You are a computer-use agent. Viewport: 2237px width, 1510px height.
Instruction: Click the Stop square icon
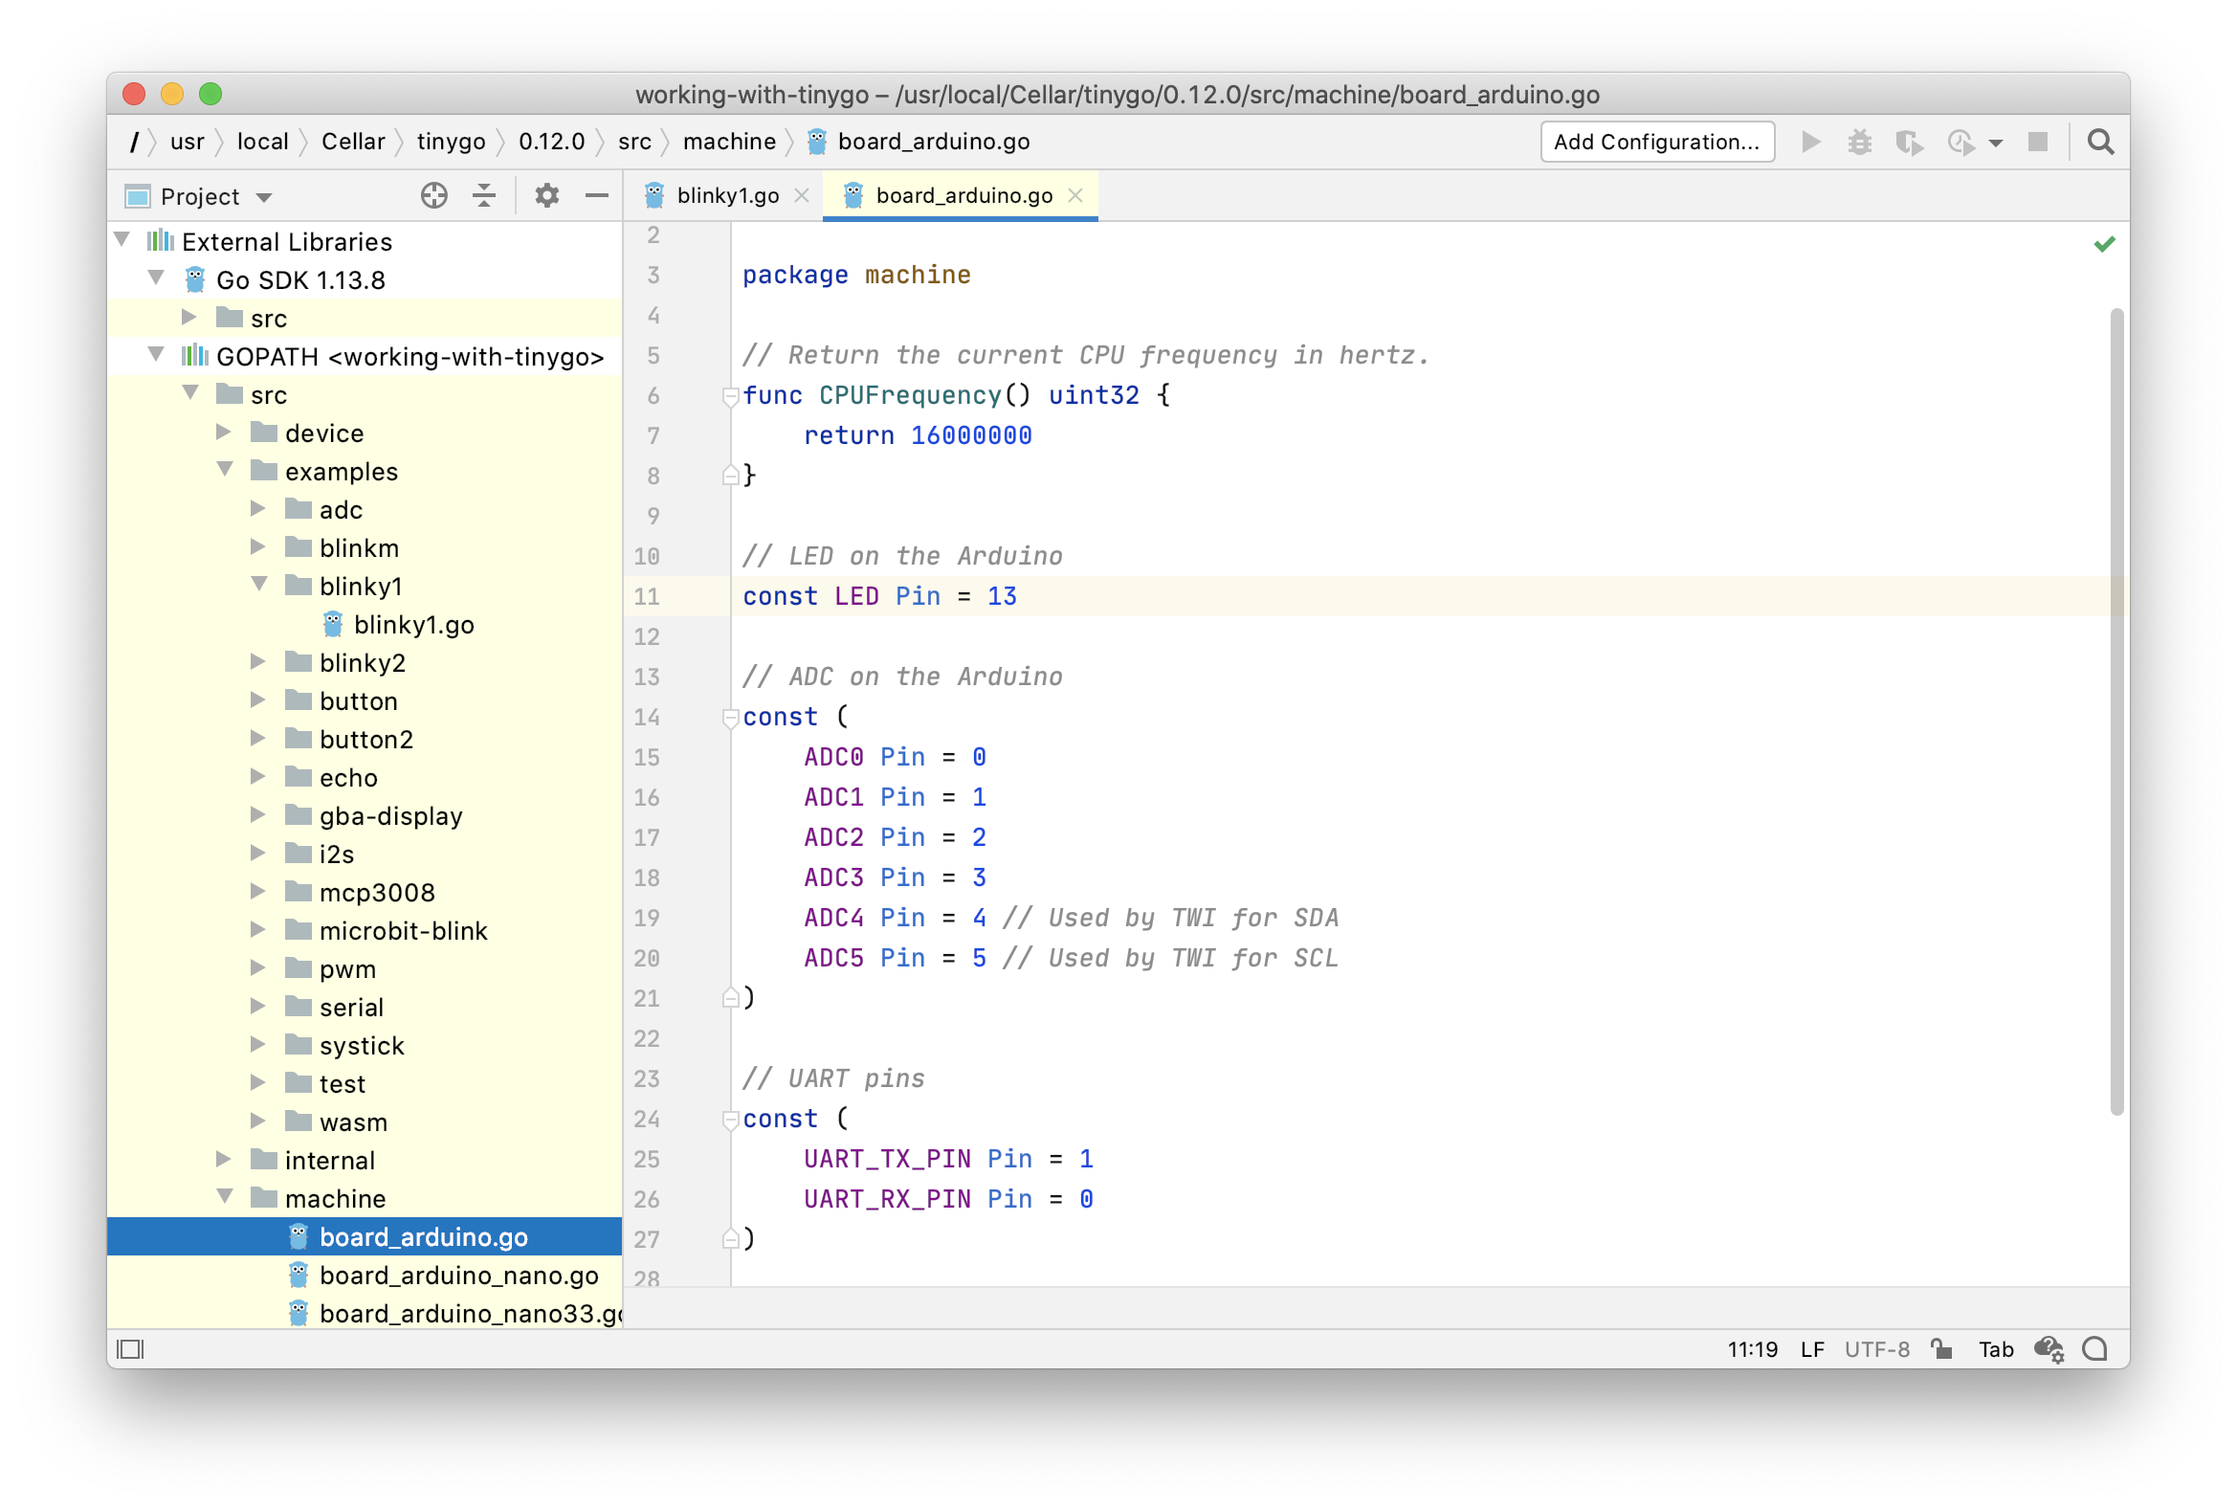2038,142
